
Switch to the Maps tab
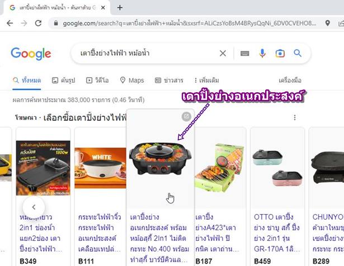tap(132, 80)
